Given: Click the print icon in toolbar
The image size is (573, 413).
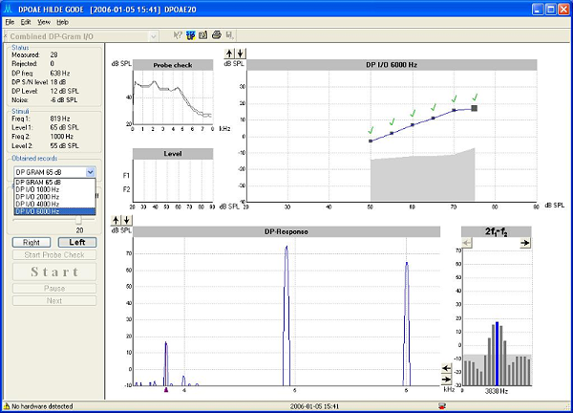Looking at the screenshot, I should (216, 35).
